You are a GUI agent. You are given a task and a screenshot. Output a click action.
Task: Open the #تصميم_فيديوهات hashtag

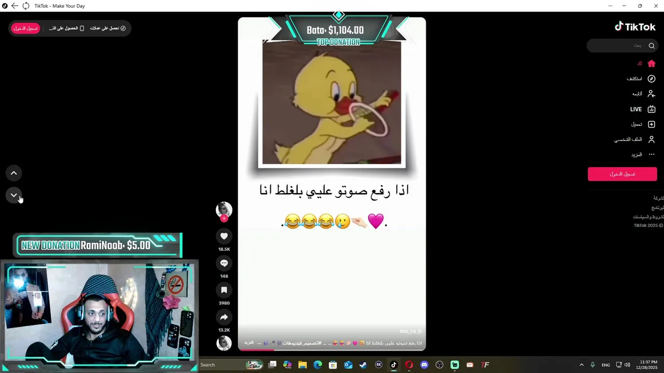(x=301, y=343)
